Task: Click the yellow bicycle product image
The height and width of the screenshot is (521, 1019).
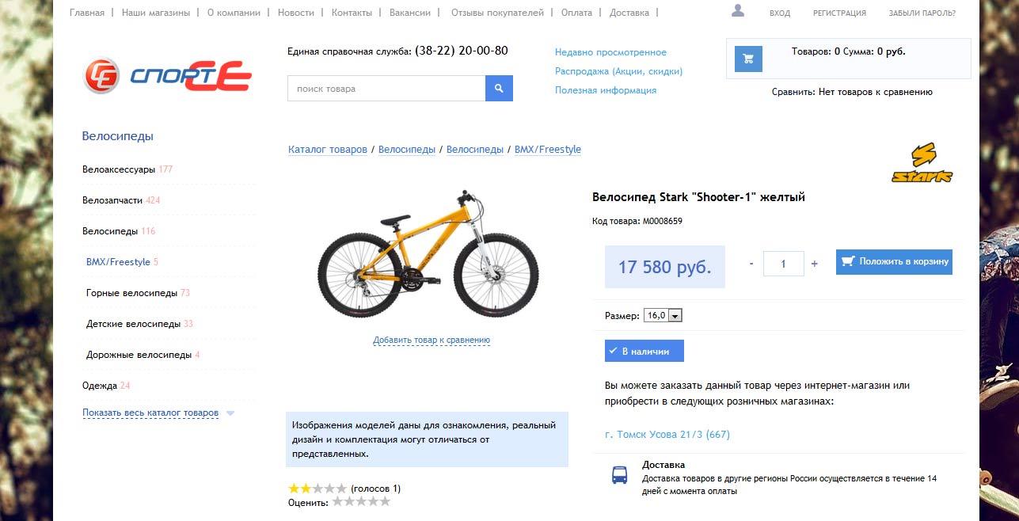Action: coord(428,253)
